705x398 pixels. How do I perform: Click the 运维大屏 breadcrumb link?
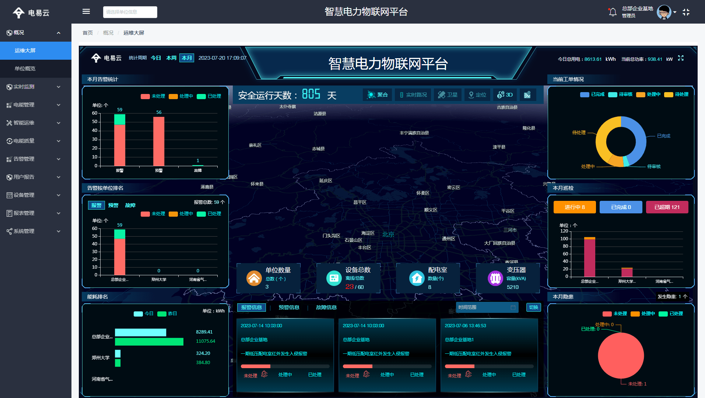tap(134, 32)
